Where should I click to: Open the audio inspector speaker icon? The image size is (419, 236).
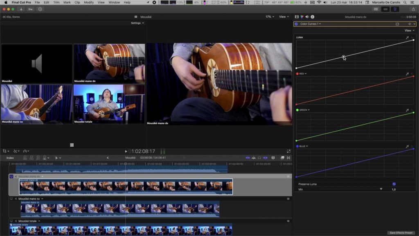(x=307, y=17)
